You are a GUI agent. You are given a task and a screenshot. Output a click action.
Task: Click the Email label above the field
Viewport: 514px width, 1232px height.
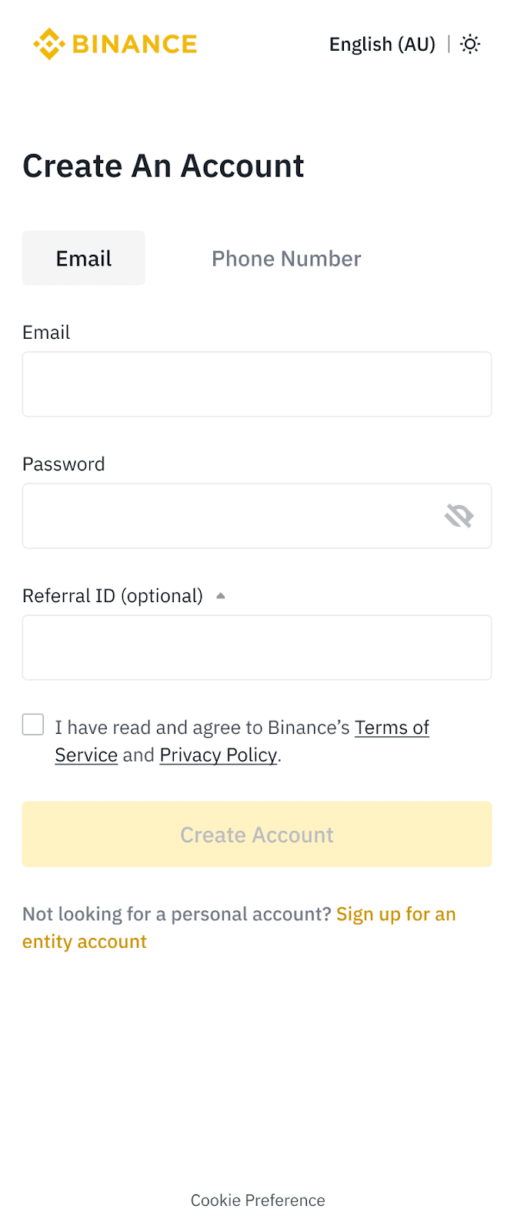pos(46,333)
